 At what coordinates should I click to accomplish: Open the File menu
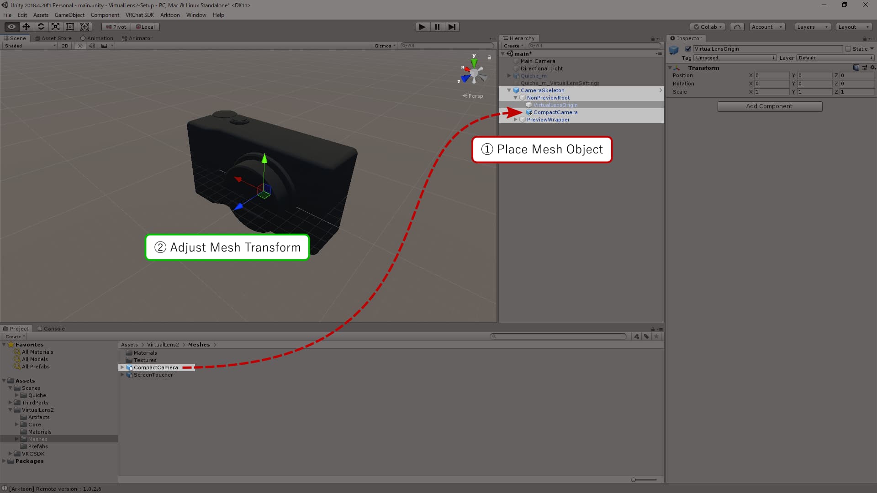click(7, 15)
